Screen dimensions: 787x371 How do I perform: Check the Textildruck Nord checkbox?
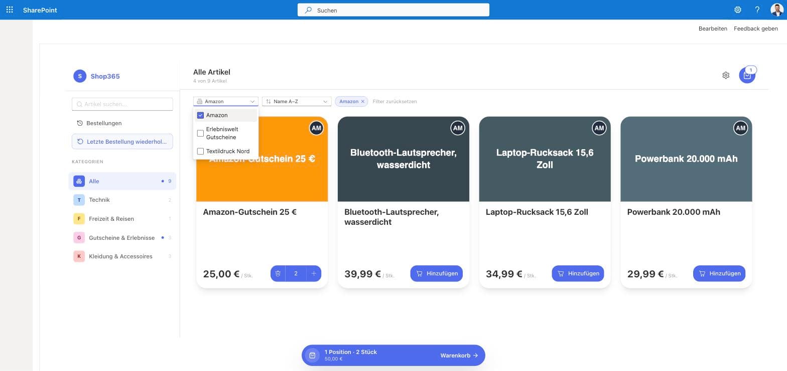pos(200,151)
